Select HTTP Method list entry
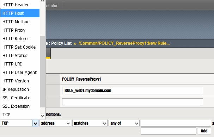Screen dimensions: 214x137 click(x=20, y=22)
